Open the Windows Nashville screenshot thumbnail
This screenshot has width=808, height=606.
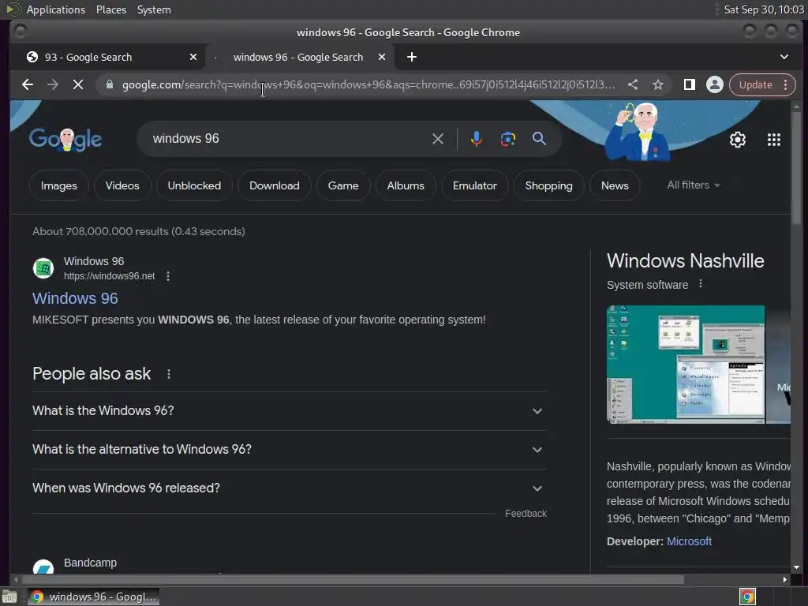686,365
